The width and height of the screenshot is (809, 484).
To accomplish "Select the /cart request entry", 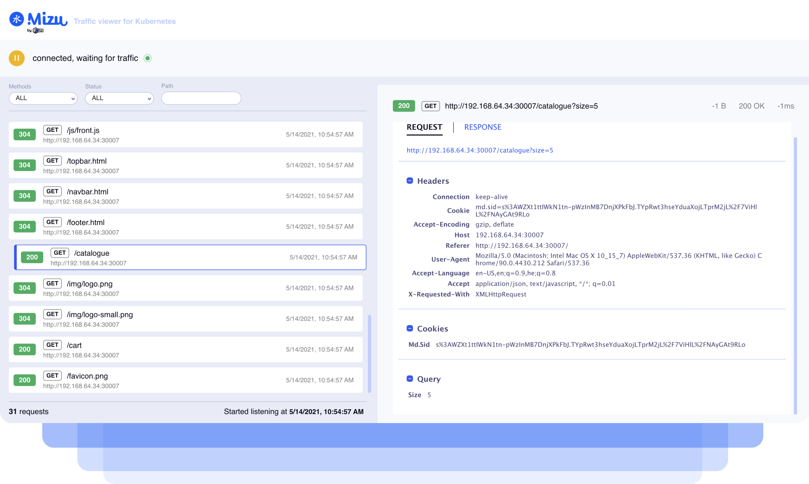I will [x=185, y=349].
